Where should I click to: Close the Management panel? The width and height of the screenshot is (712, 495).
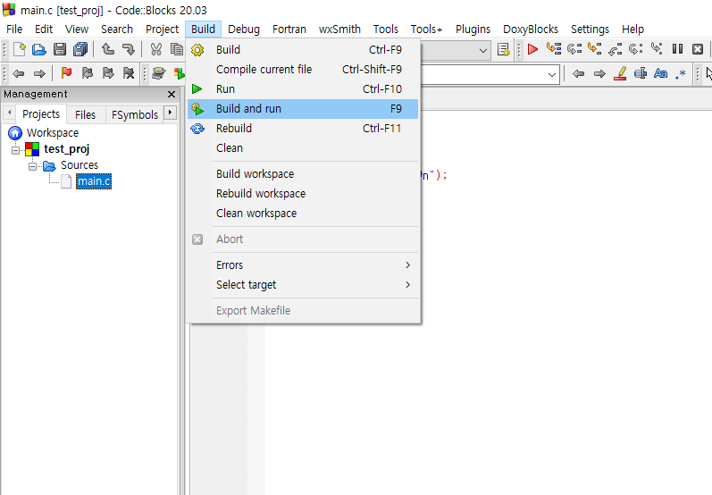click(172, 95)
